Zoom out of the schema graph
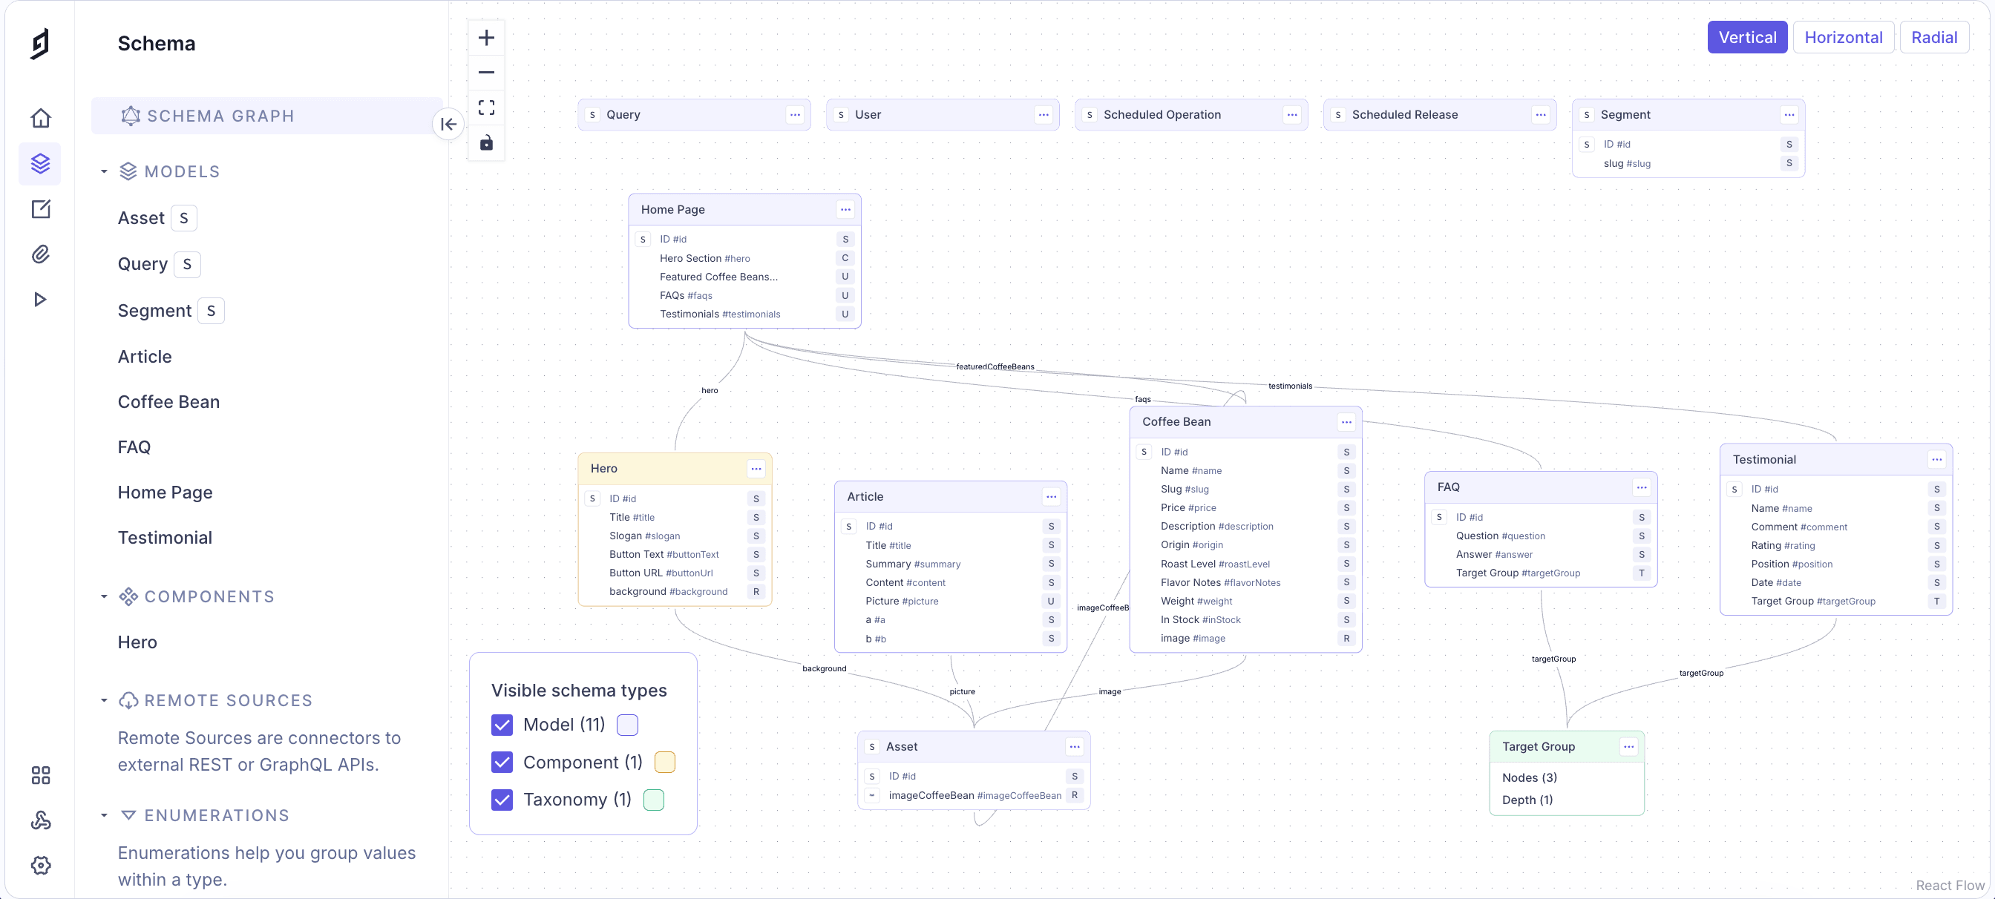Viewport: 1995px width, 899px height. (x=486, y=72)
